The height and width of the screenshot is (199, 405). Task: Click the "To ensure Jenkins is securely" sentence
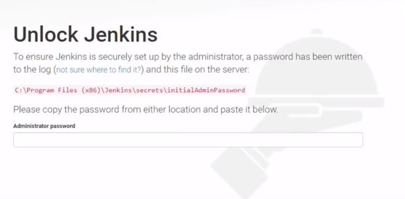click(83, 57)
